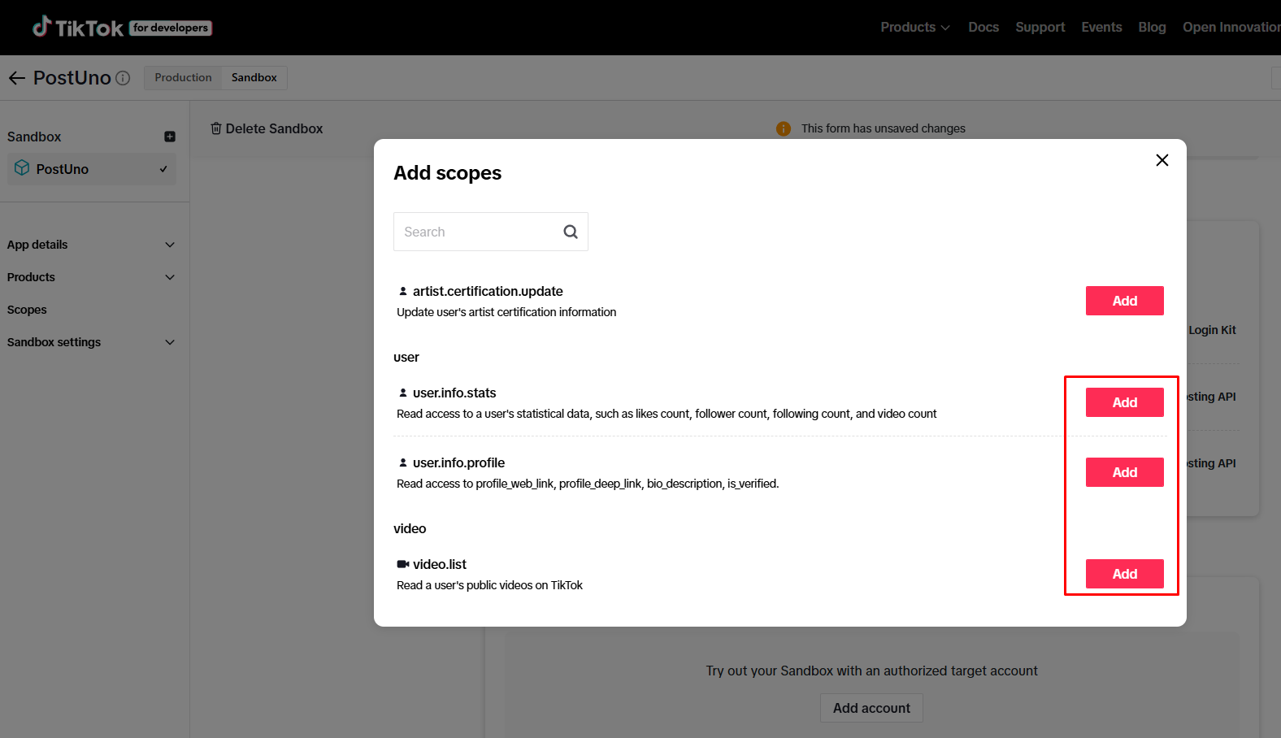Click the back arrow beside PostUno
The height and width of the screenshot is (738, 1281).
pyautogui.click(x=17, y=78)
